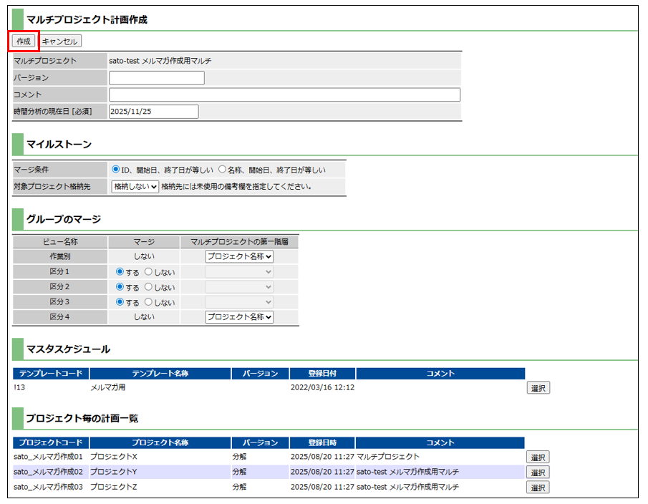Set 区分3 merge to しない
The image size is (648, 504).
(x=149, y=302)
